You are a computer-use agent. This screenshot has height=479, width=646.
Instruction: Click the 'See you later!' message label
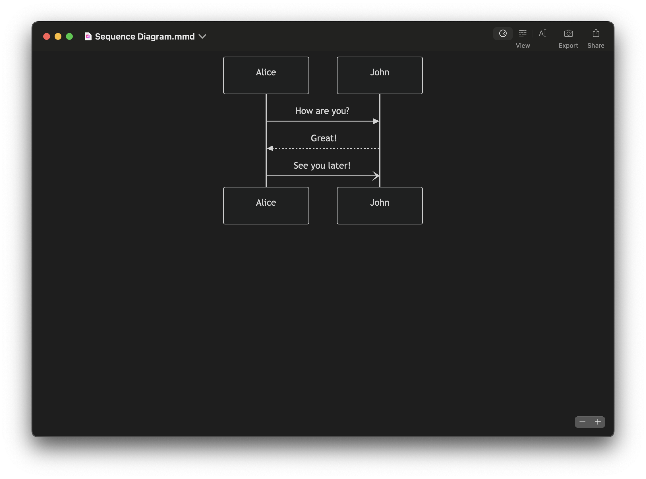coord(322,166)
